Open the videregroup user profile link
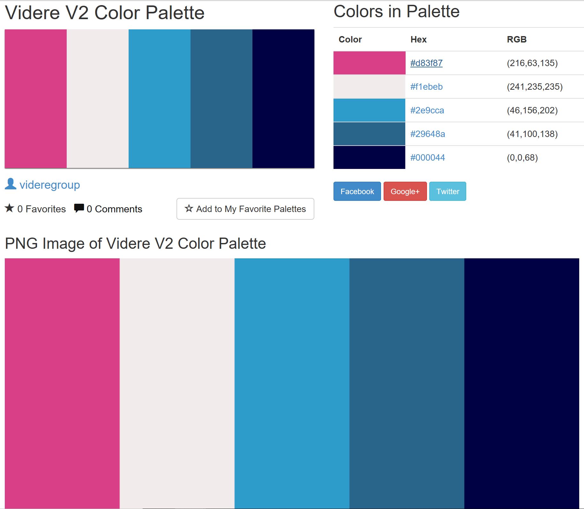The height and width of the screenshot is (509, 584). pyautogui.click(x=50, y=185)
